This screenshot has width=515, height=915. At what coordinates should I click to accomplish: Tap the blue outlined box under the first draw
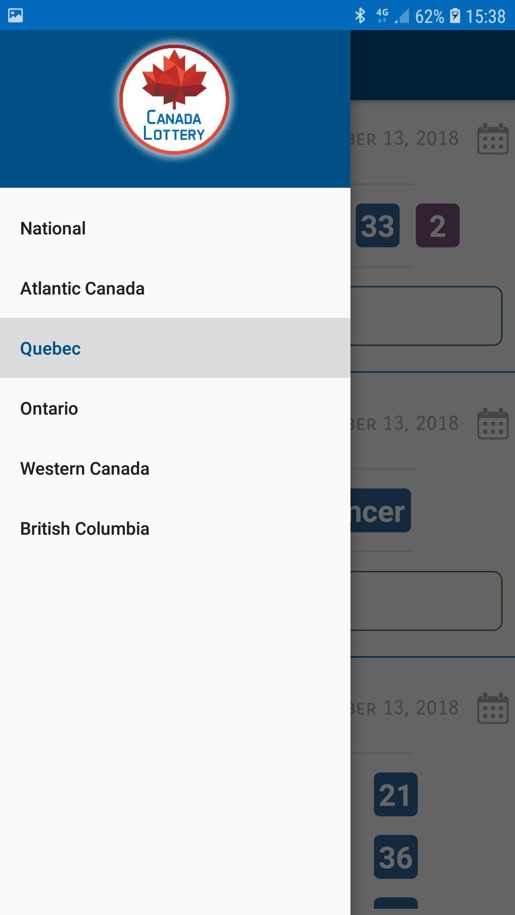pos(426,316)
